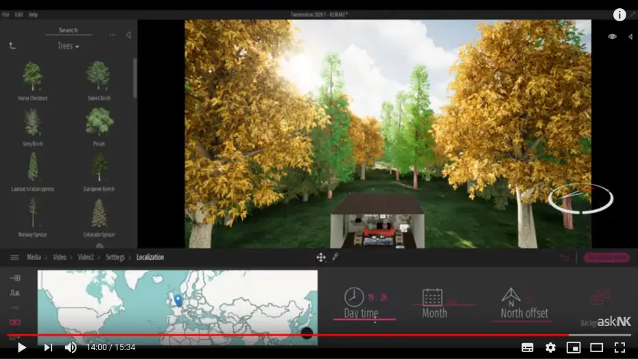Go to Video breadcrumb
The height and width of the screenshot is (359, 638).
(60, 257)
